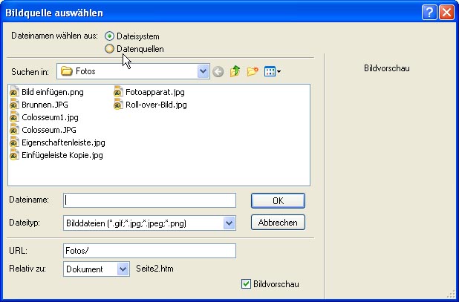Select file name Colosseum1.jpg

[50, 117]
